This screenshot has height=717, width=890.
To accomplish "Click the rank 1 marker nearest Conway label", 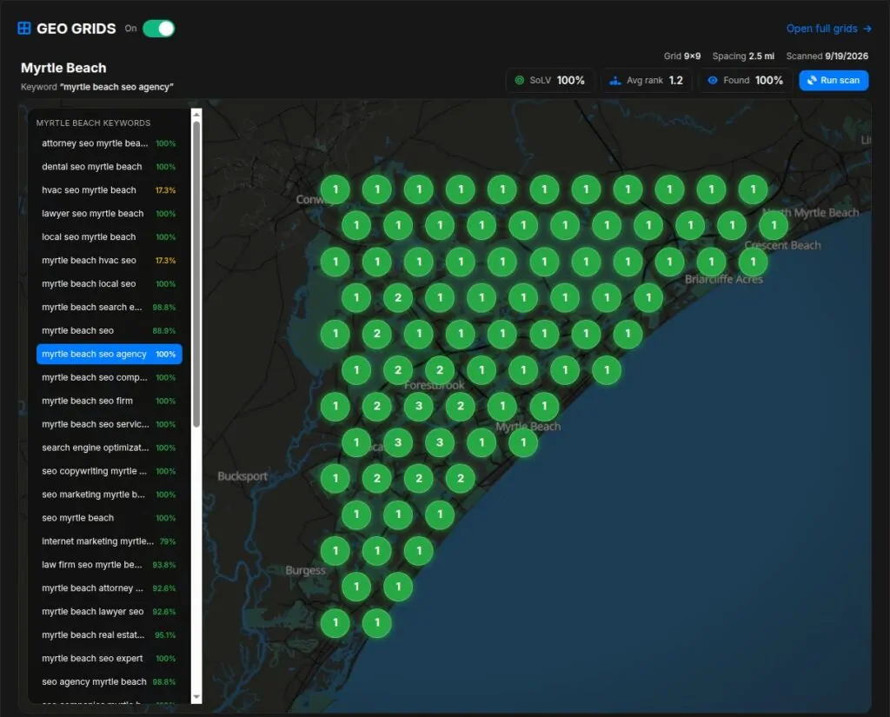I will 335,189.
